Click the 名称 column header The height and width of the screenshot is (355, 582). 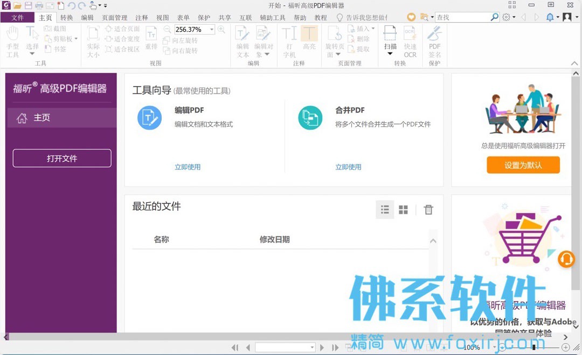(162, 239)
